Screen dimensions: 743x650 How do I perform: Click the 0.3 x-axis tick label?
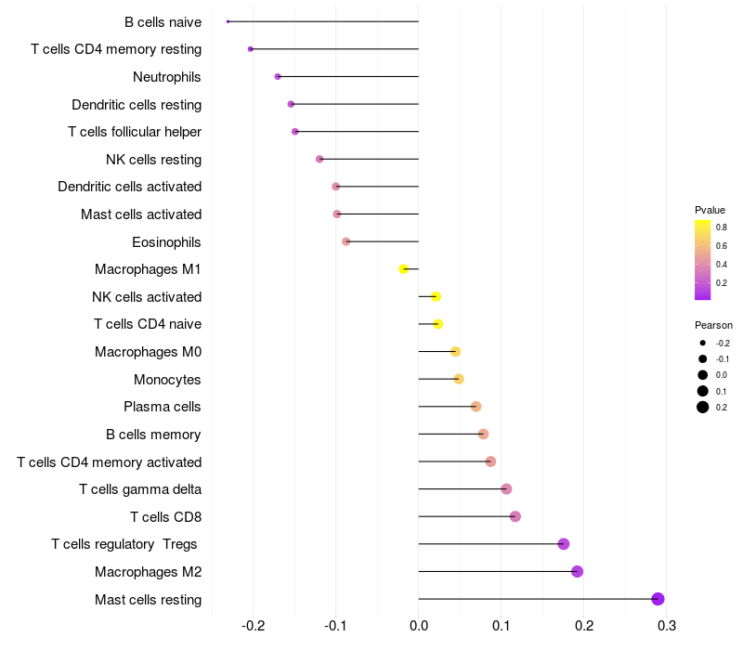[667, 626]
